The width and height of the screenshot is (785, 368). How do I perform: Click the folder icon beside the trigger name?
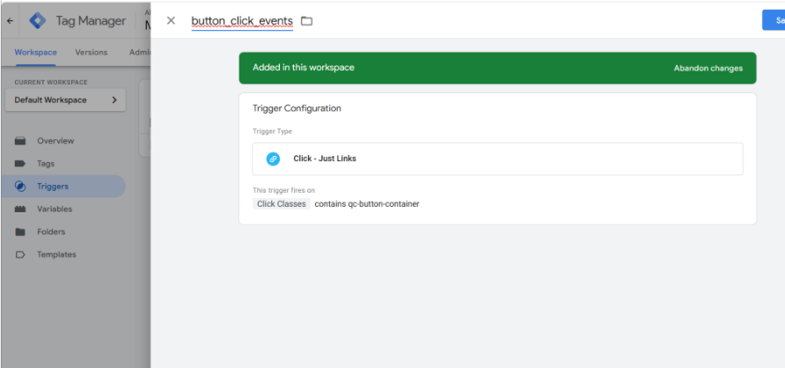(x=307, y=20)
